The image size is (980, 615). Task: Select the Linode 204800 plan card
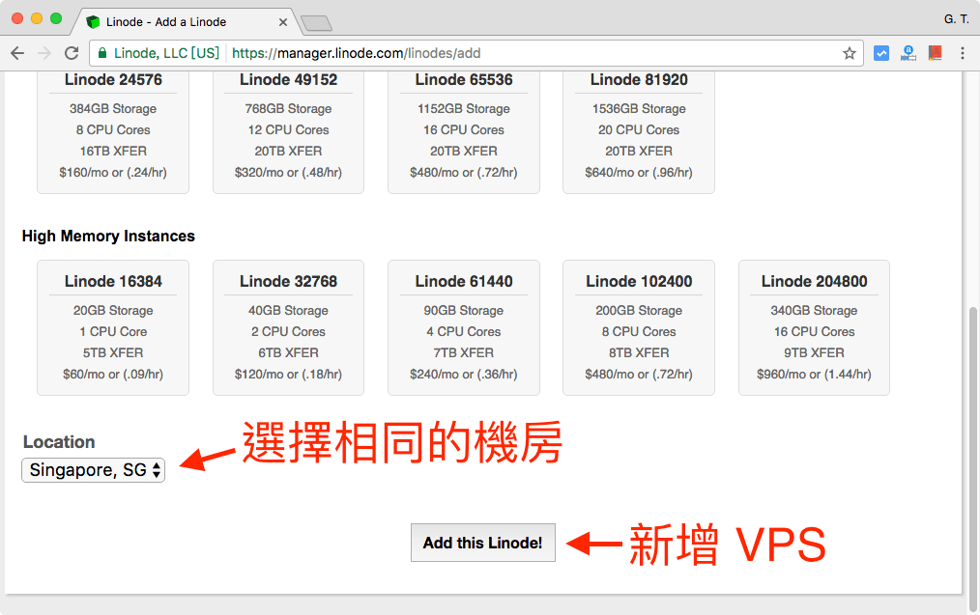pyautogui.click(x=814, y=326)
